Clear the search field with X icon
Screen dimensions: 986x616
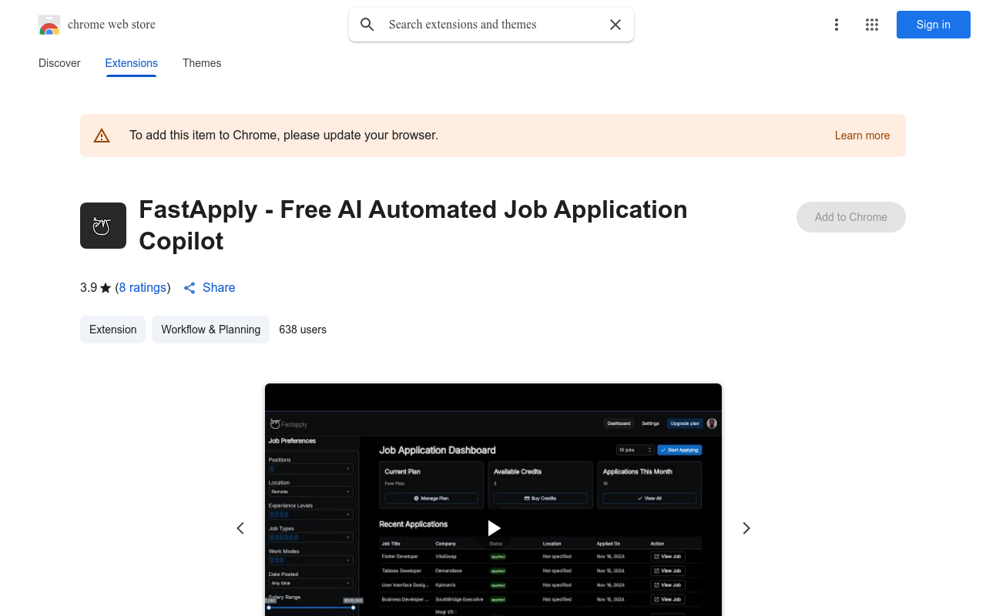[615, 25]
